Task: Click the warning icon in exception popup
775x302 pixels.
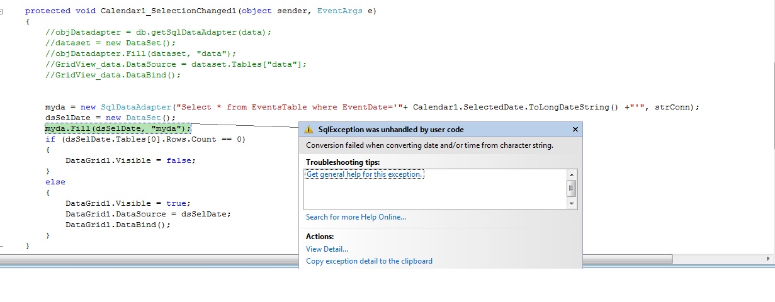Action: tap(308, 130)
